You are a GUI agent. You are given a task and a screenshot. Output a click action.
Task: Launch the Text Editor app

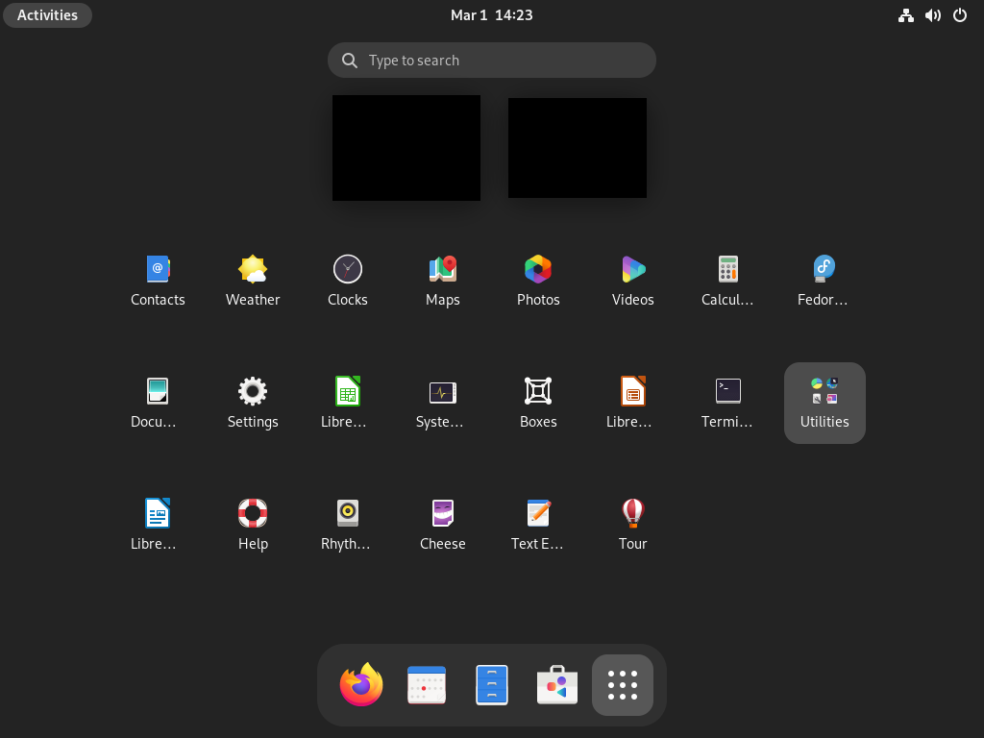coord(538,525)
